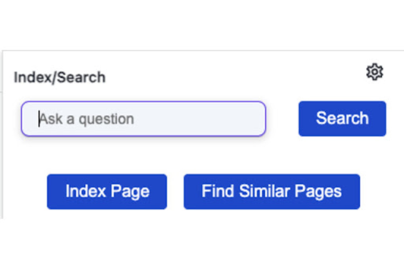Submit the query using the blue Search button
The height and width of the screenshot is (269, 404).
[342, 119]
